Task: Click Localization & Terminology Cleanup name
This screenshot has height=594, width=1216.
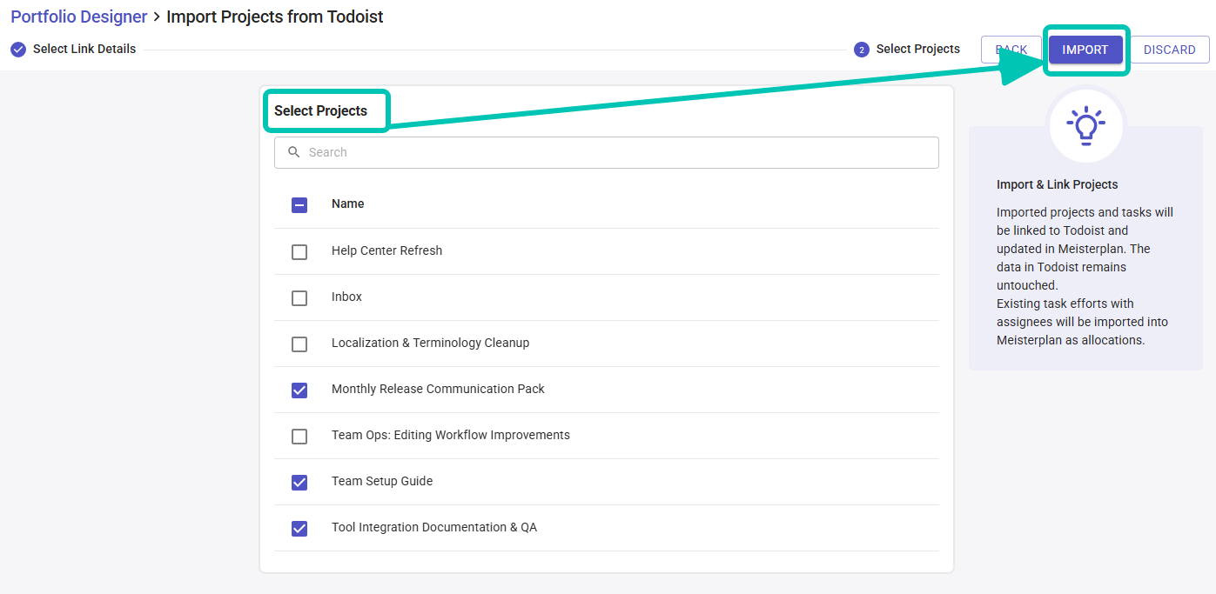Action: pos(430,343)
